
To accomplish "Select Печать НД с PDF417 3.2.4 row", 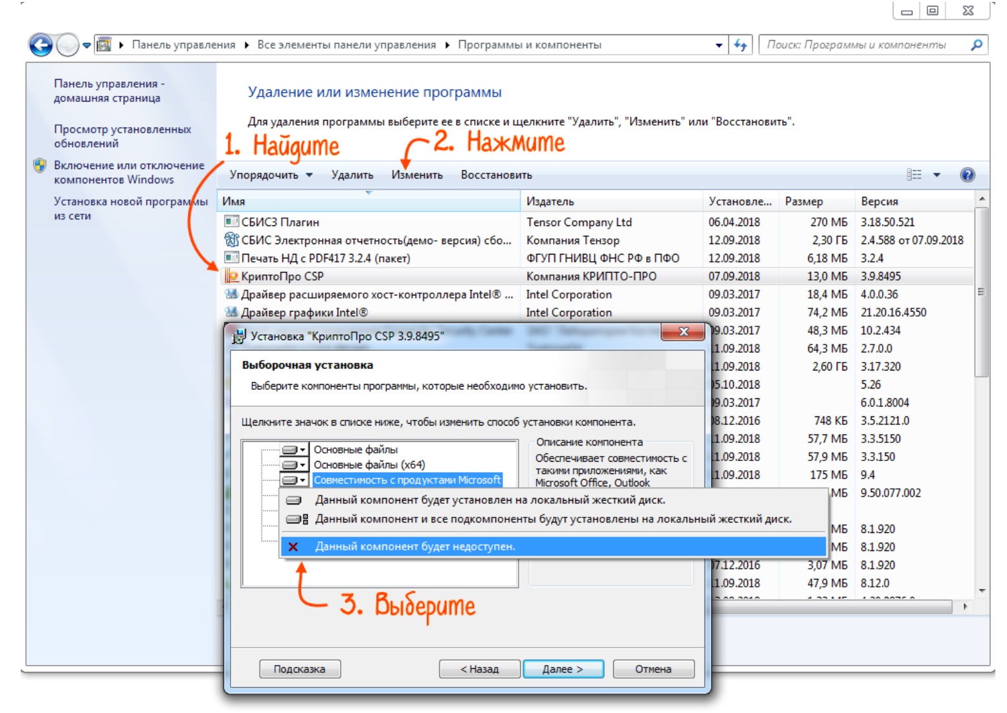I will pyautogui.click(x=596, y=258).
